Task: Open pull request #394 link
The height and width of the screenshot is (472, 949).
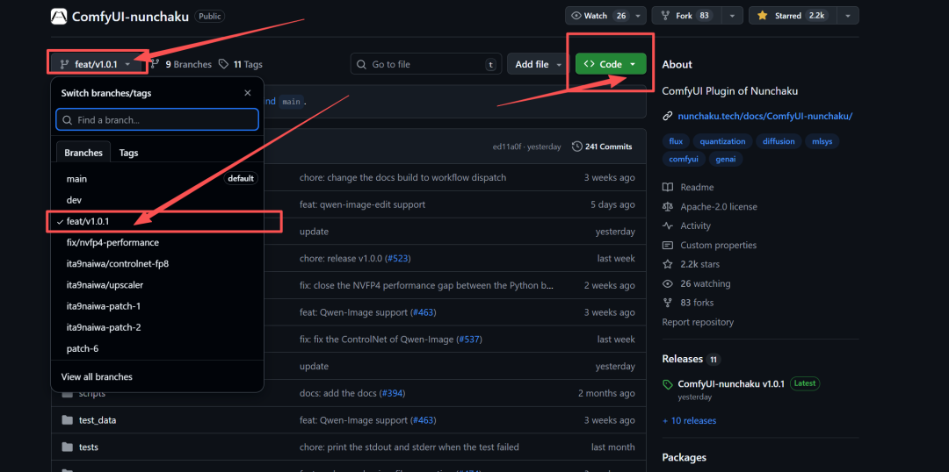Action: [392, 393]
